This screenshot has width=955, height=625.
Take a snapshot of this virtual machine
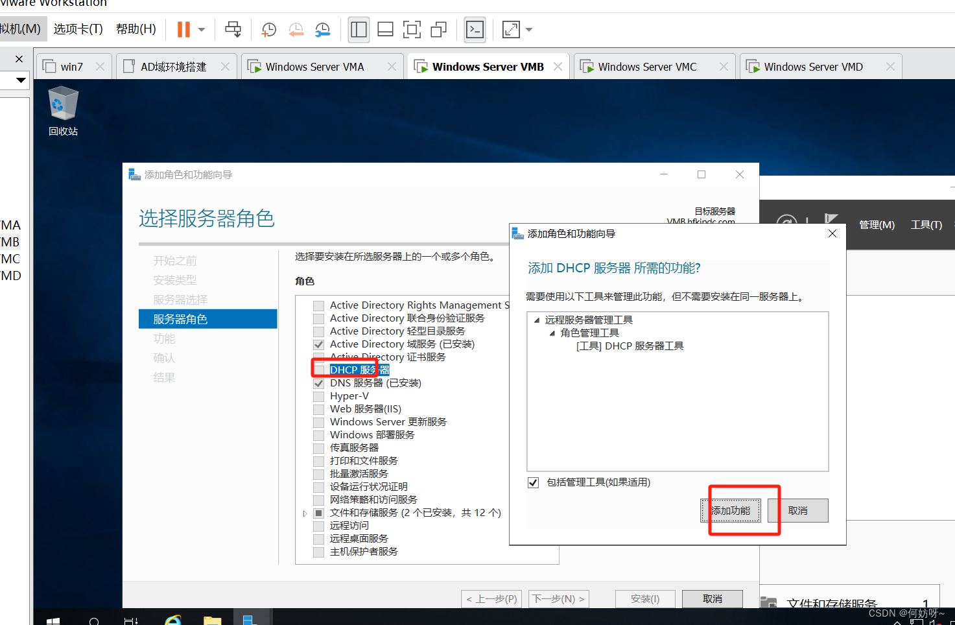[x=268, y=29]
